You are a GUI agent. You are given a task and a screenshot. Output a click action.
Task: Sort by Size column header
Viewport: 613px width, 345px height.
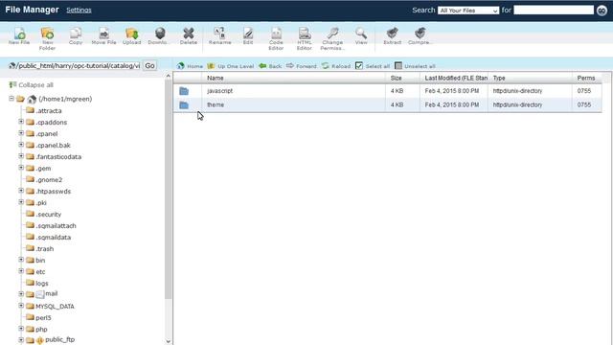click(396, 79)
